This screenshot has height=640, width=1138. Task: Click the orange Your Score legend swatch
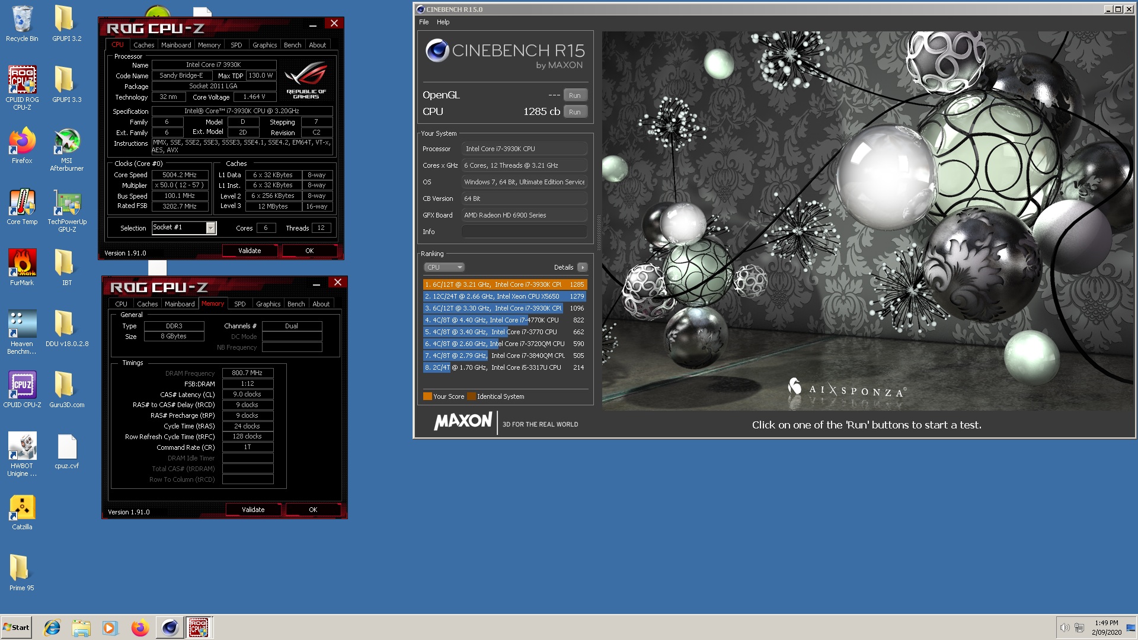click(x=427, y=396)
